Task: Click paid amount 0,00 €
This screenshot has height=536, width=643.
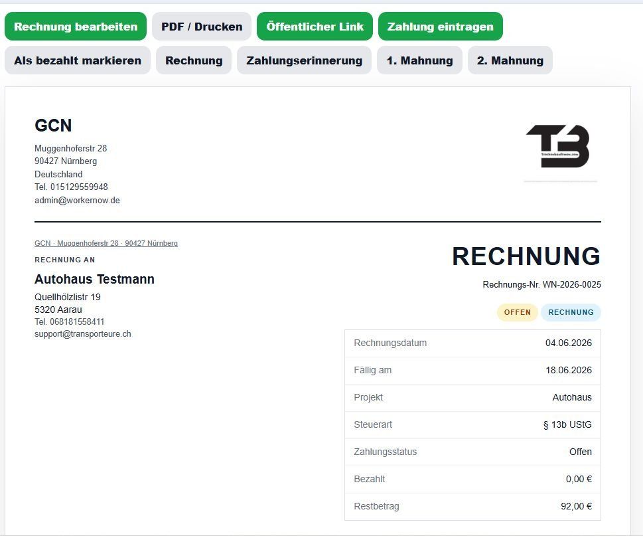Action: point(579,479)
